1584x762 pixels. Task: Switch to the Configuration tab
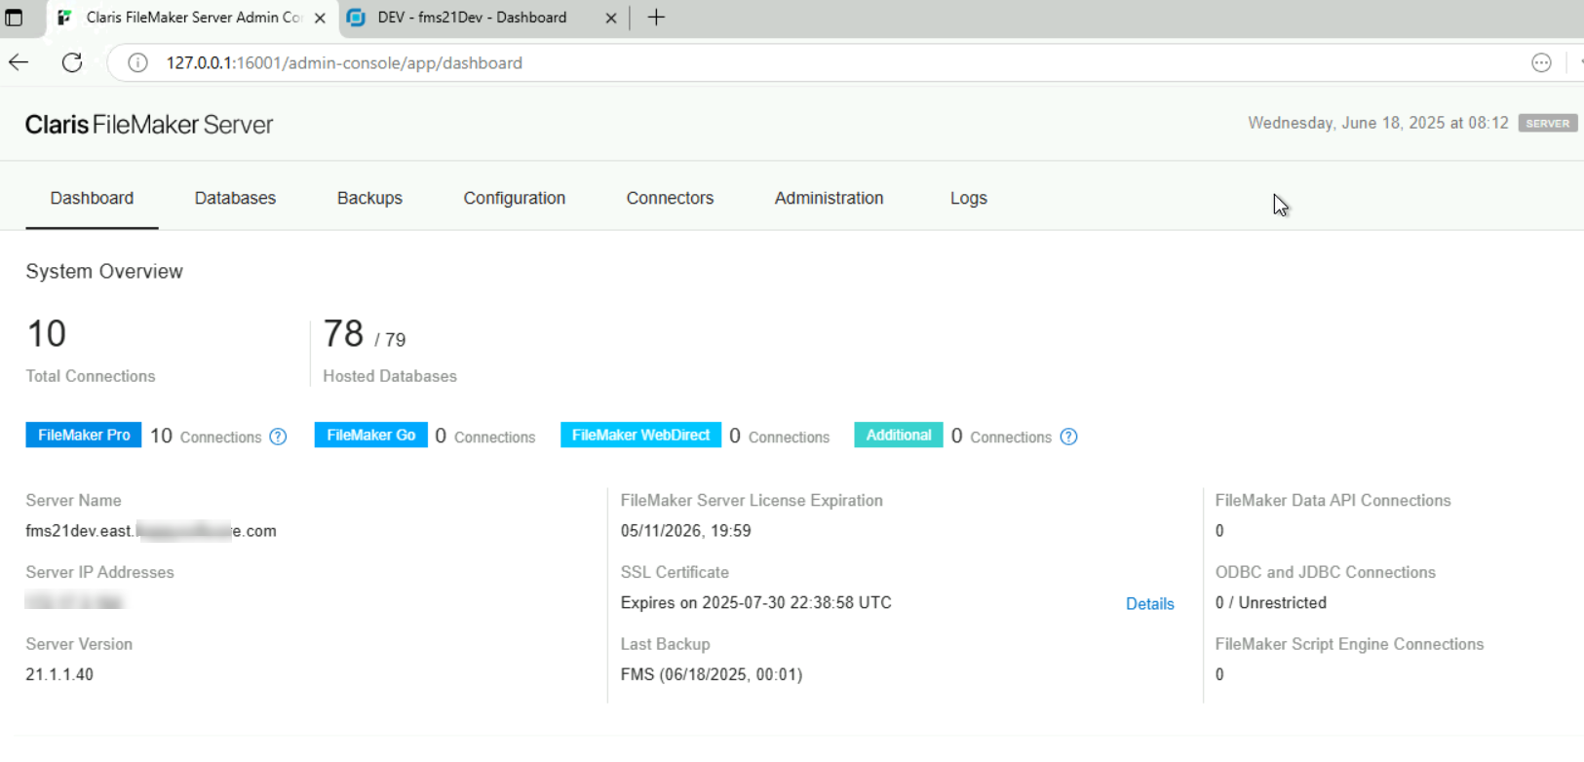coord(514,198)
